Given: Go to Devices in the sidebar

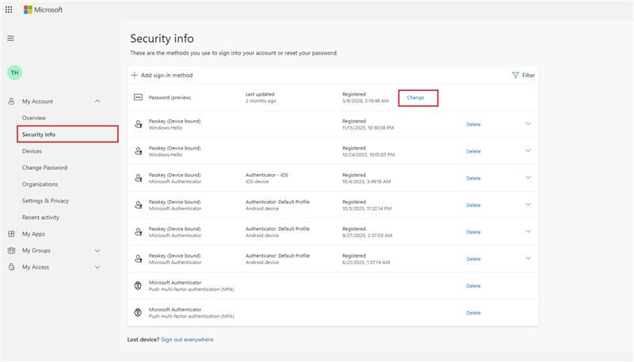Looking at the screenshot, I should pyautogui.click(x=32, y=151).
